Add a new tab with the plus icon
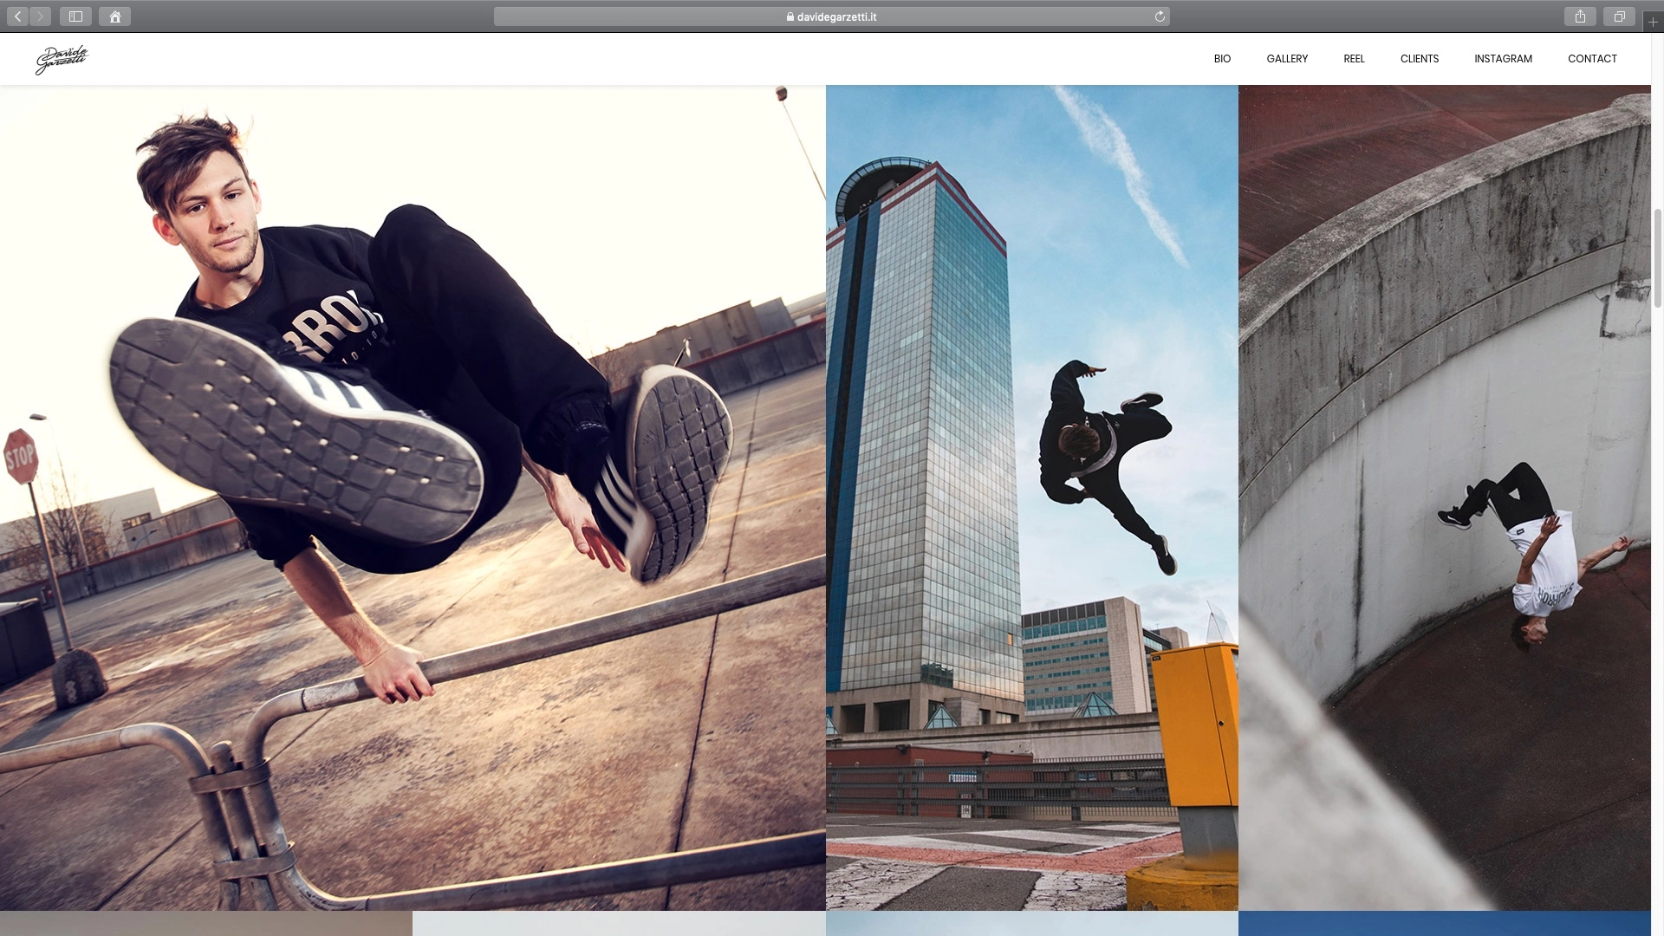This screenshot has height=936, width=1664. pos(1653,22)
